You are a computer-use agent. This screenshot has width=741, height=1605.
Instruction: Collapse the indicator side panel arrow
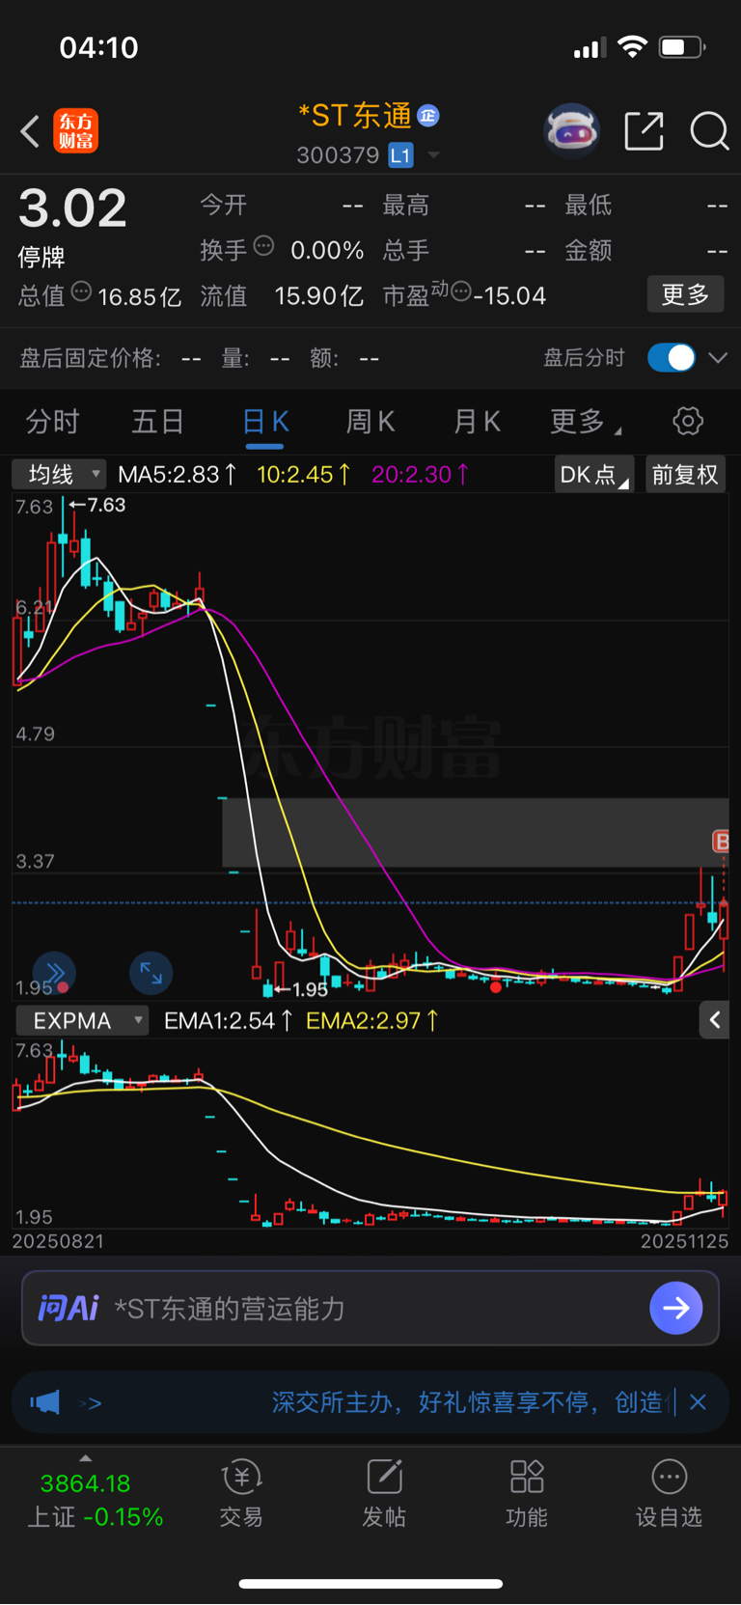715,1019
